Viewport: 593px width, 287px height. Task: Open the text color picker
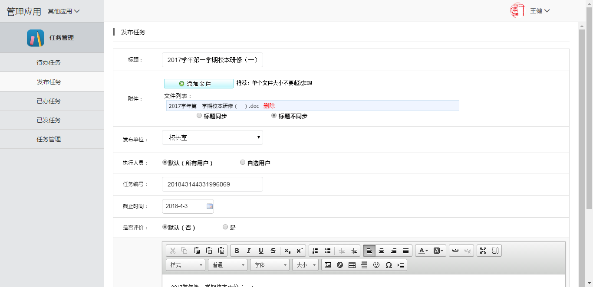tap(423, 251)
